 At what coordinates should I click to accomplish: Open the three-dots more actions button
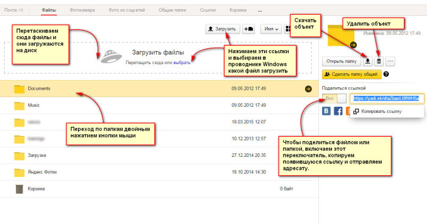tap(390, 61)
